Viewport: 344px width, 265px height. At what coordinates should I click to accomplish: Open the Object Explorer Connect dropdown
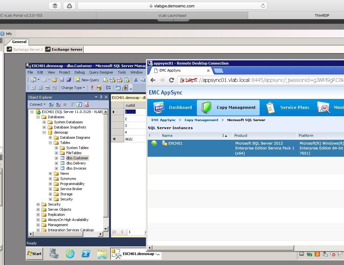(x=38, y=104)
